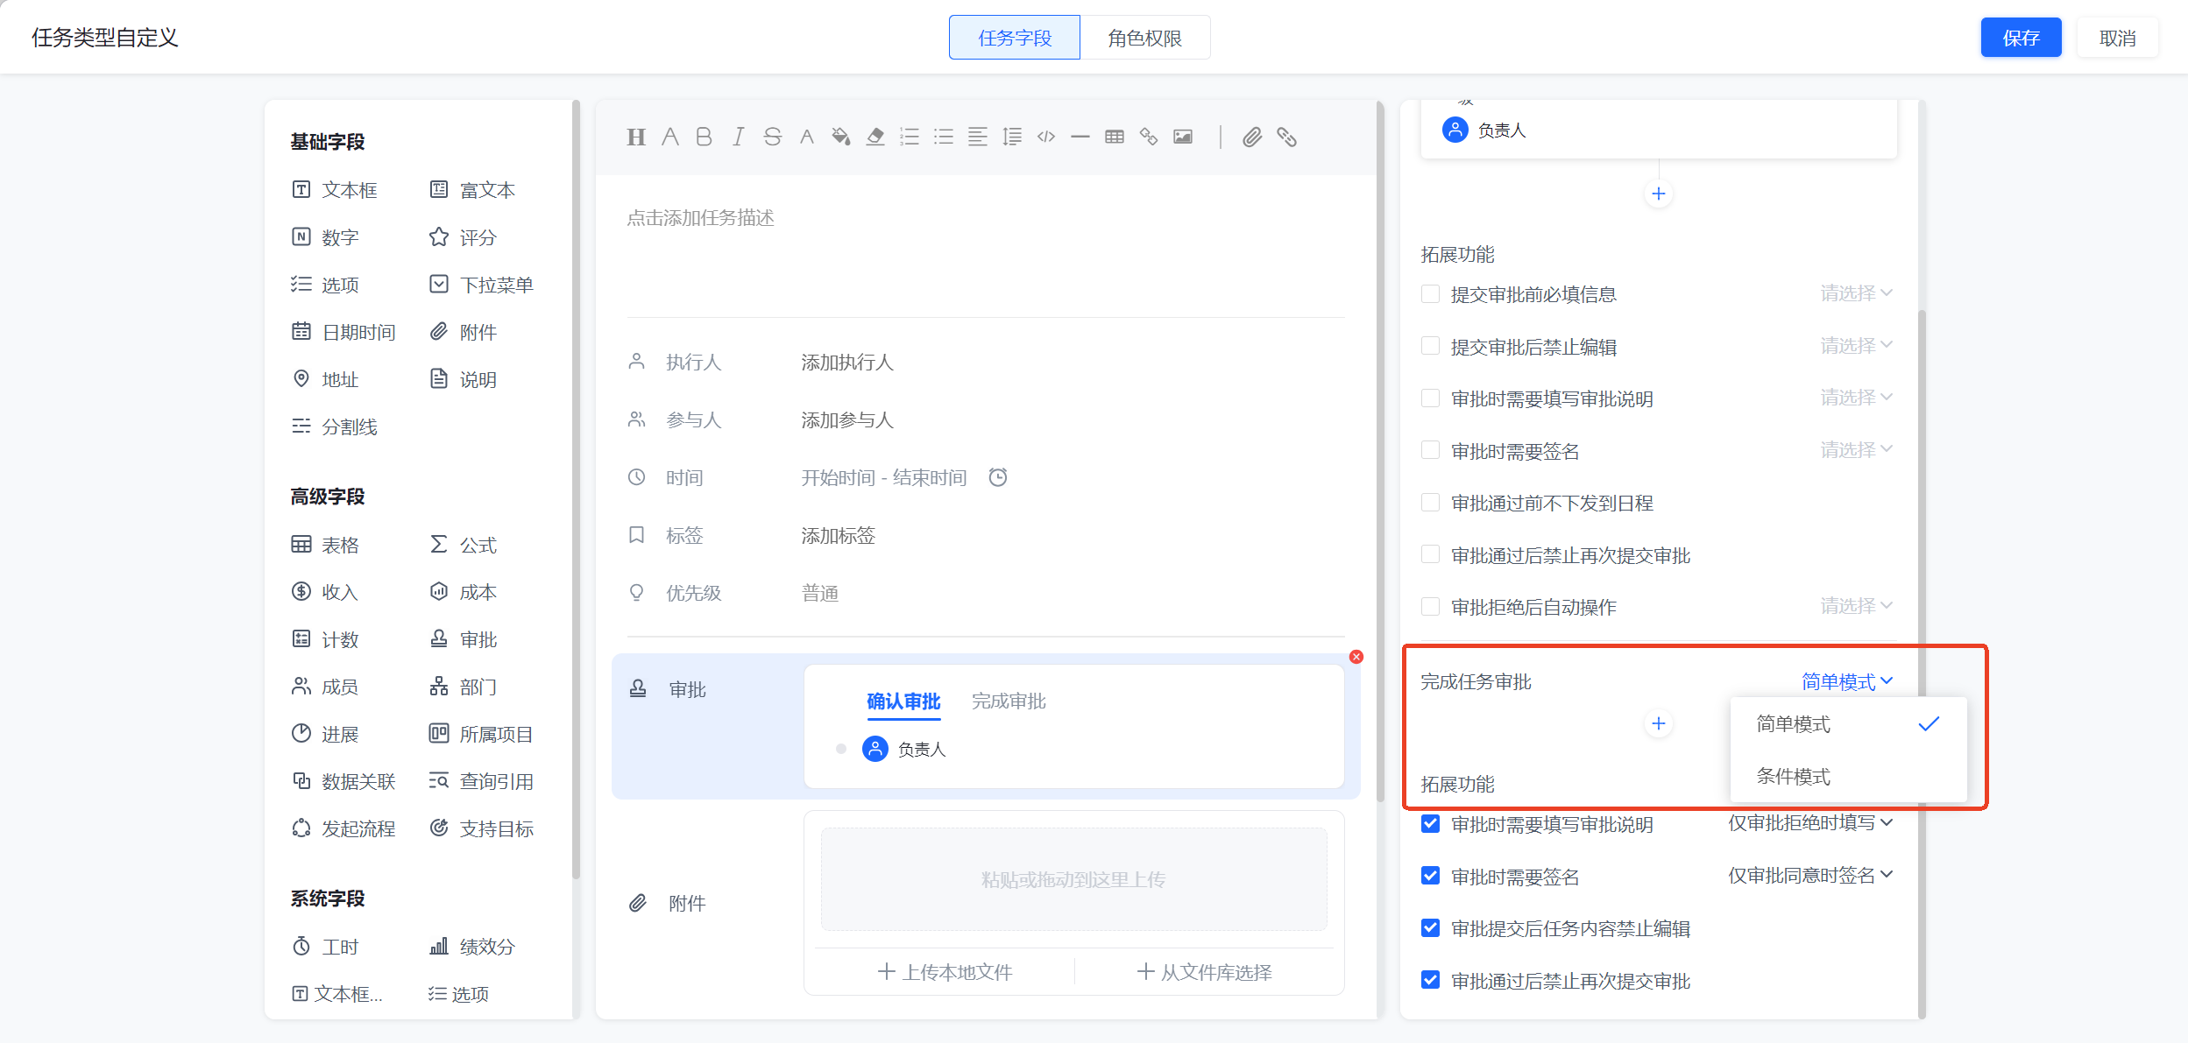The height and width of the screenshot is (1043, 2188).
Task: Click 添加执行人 to assign executor
Action: [847, 363]
